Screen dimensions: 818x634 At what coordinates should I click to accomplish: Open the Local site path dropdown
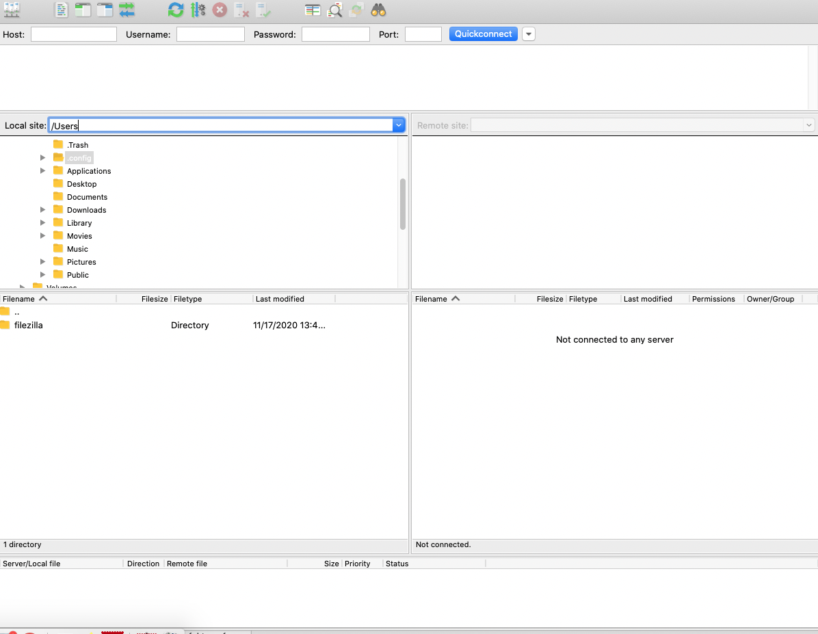tap(398, 125)
